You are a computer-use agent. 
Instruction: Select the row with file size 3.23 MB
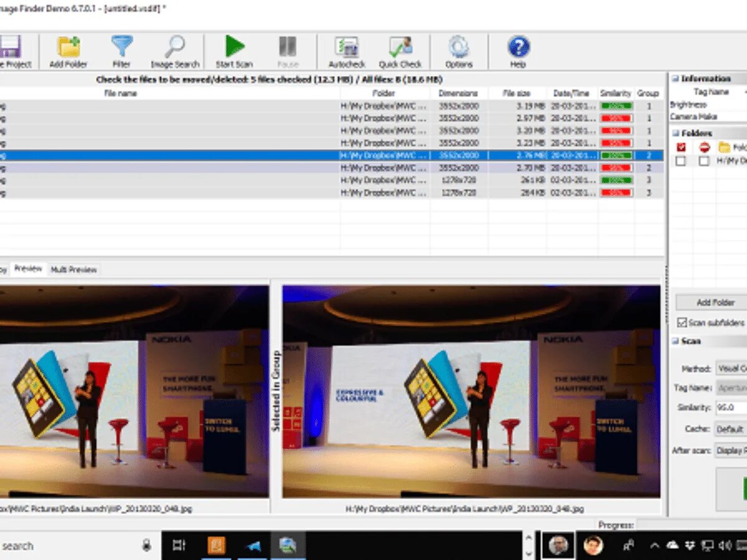332,143
